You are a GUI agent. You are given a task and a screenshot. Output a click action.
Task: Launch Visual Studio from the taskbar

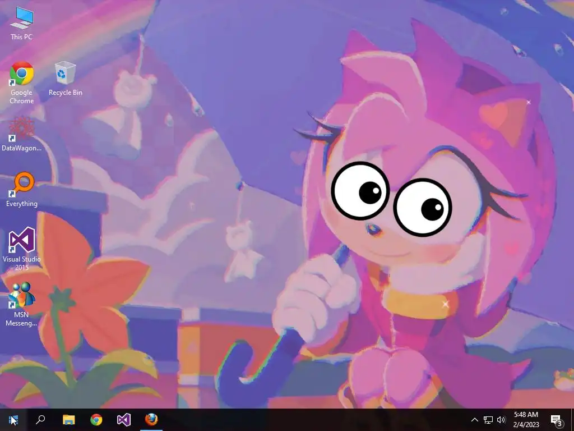coord(124,420)
